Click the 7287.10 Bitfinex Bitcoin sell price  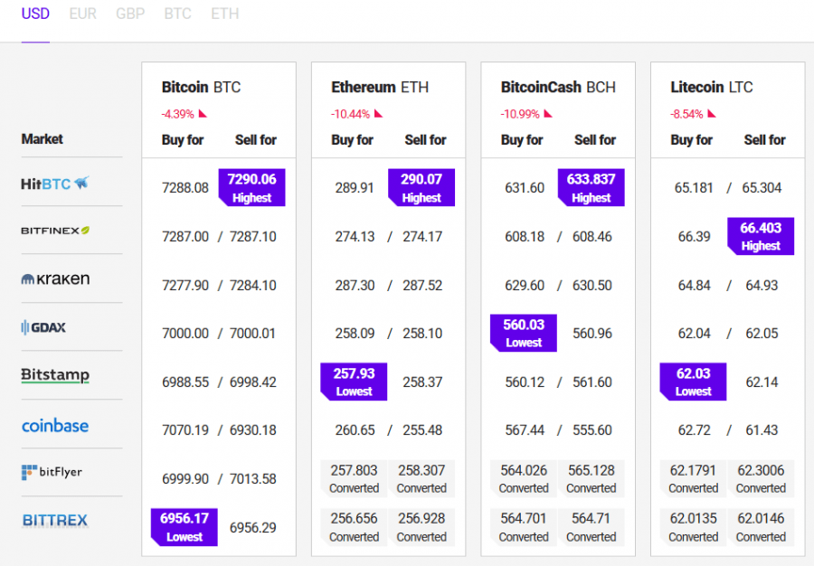pos(253,237)
